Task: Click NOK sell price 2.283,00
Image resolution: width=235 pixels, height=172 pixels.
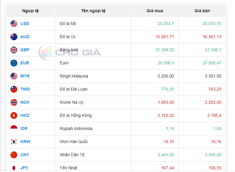Action: [213, 102]
